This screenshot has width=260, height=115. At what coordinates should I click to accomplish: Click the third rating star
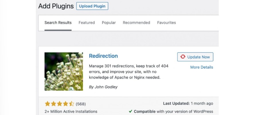pos(59,104)
